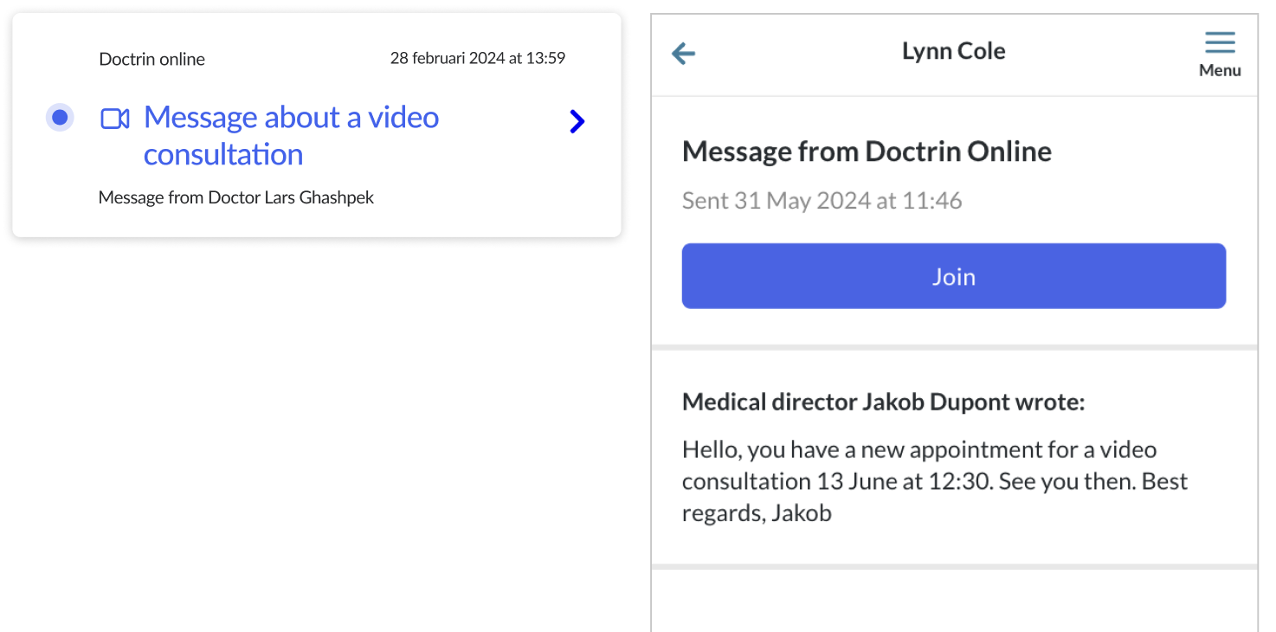Image resolution: width=1276 pixels, height=632 pixels.
Task: Click the word consultation in the link
Action: coord(223,154)
